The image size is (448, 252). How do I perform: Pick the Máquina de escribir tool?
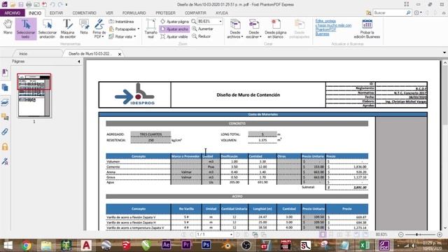[68, 29]
